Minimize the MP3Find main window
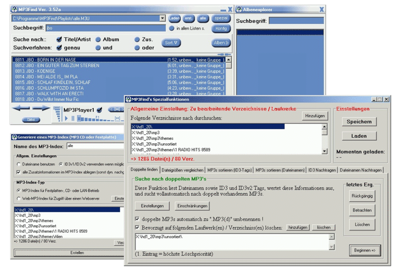393x269 pixels. (223, 10)
